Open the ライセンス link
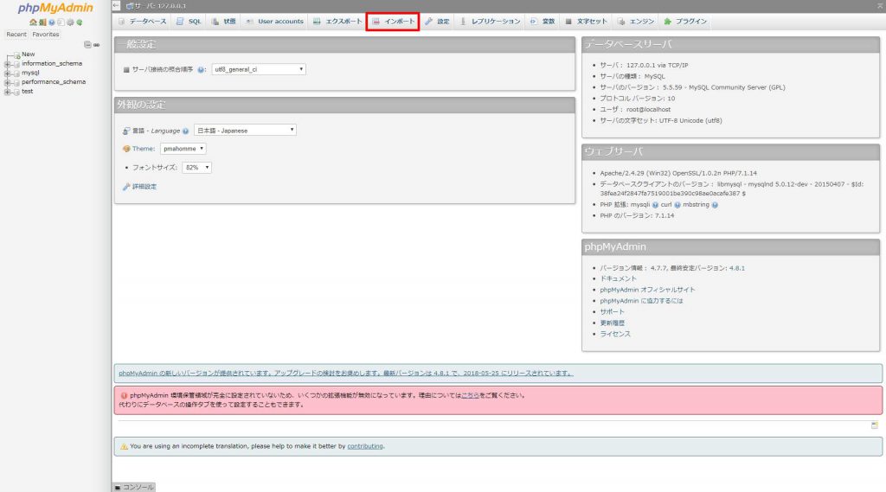The image size is (886, 492). click(615, 334)
